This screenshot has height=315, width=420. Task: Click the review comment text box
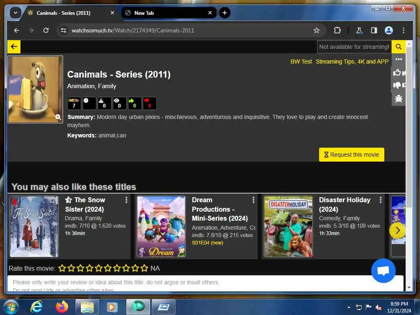[x=205, y=284]
